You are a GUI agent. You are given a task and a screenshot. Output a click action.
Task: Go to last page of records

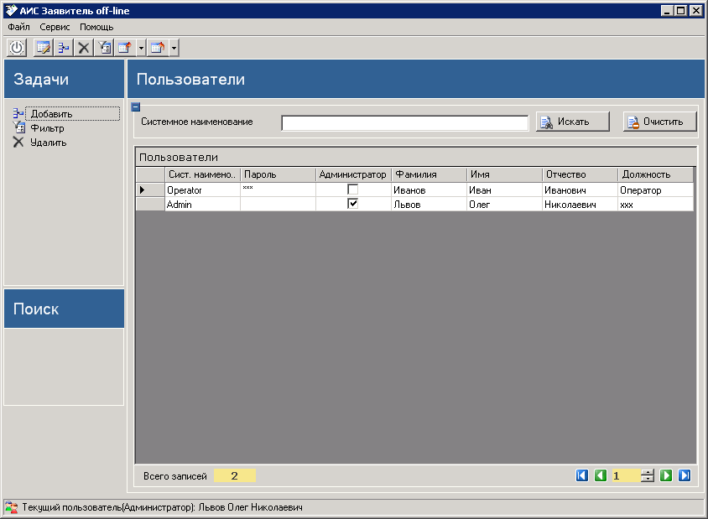pyautogui.click(x=685, y=475)
